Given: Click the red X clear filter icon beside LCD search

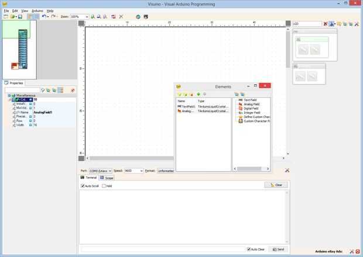Looking at the screenshot, I should click(x=326, y=24).
